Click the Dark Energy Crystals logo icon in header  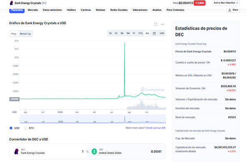tap(11, 3)
